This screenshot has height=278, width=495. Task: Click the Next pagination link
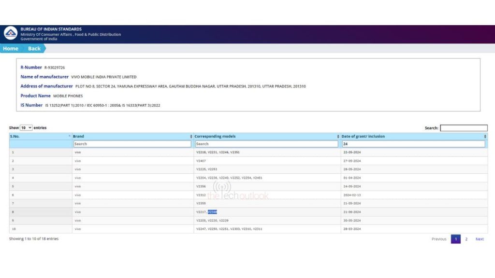(x=480, y=239)
